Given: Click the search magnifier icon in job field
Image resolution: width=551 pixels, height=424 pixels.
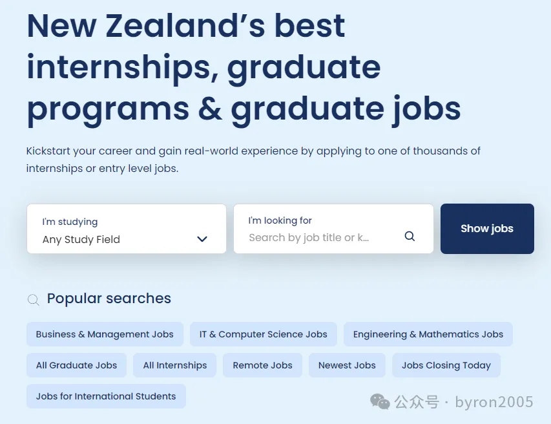Looking at the screenshot, I should [x=410, y=237].
